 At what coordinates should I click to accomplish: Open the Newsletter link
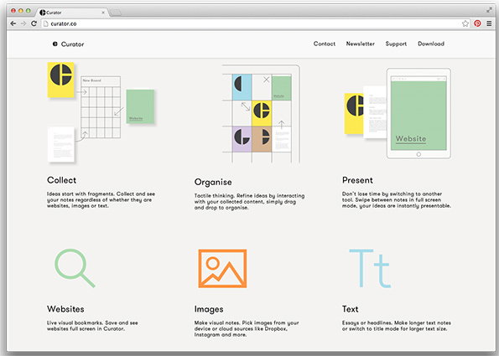point(361,44)
